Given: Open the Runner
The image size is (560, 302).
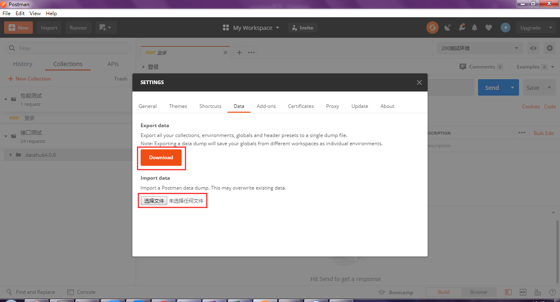Looking at the screenshot, I should pyautogui.click(x=78, y=27).
